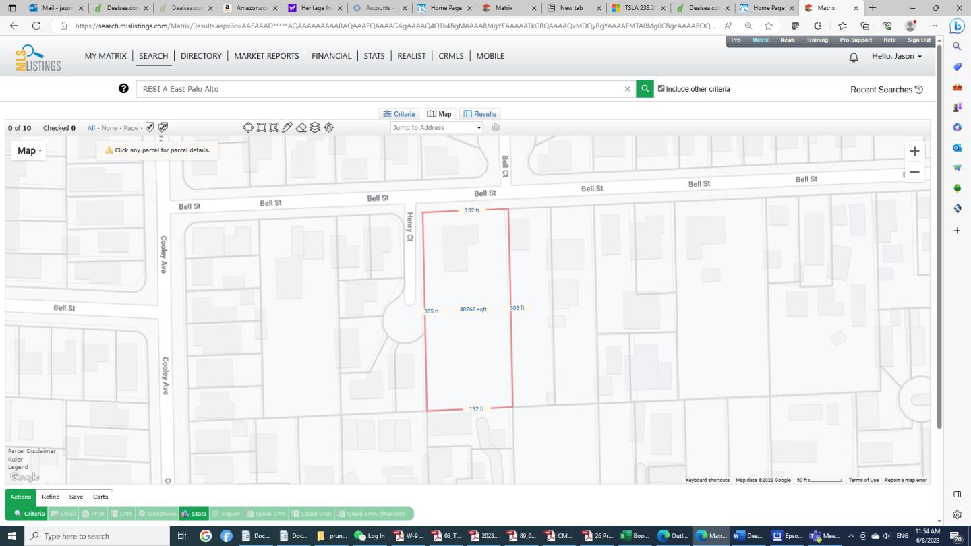Click browser refresh button
Image resolution: width=971 pixels, height=546 pixels.
pos(36,26)
